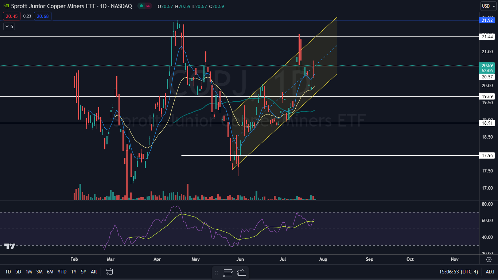Switch range to 1Y
Image resolution: width=498 pixels, height=280 pixels.
[x=74, y=272]
